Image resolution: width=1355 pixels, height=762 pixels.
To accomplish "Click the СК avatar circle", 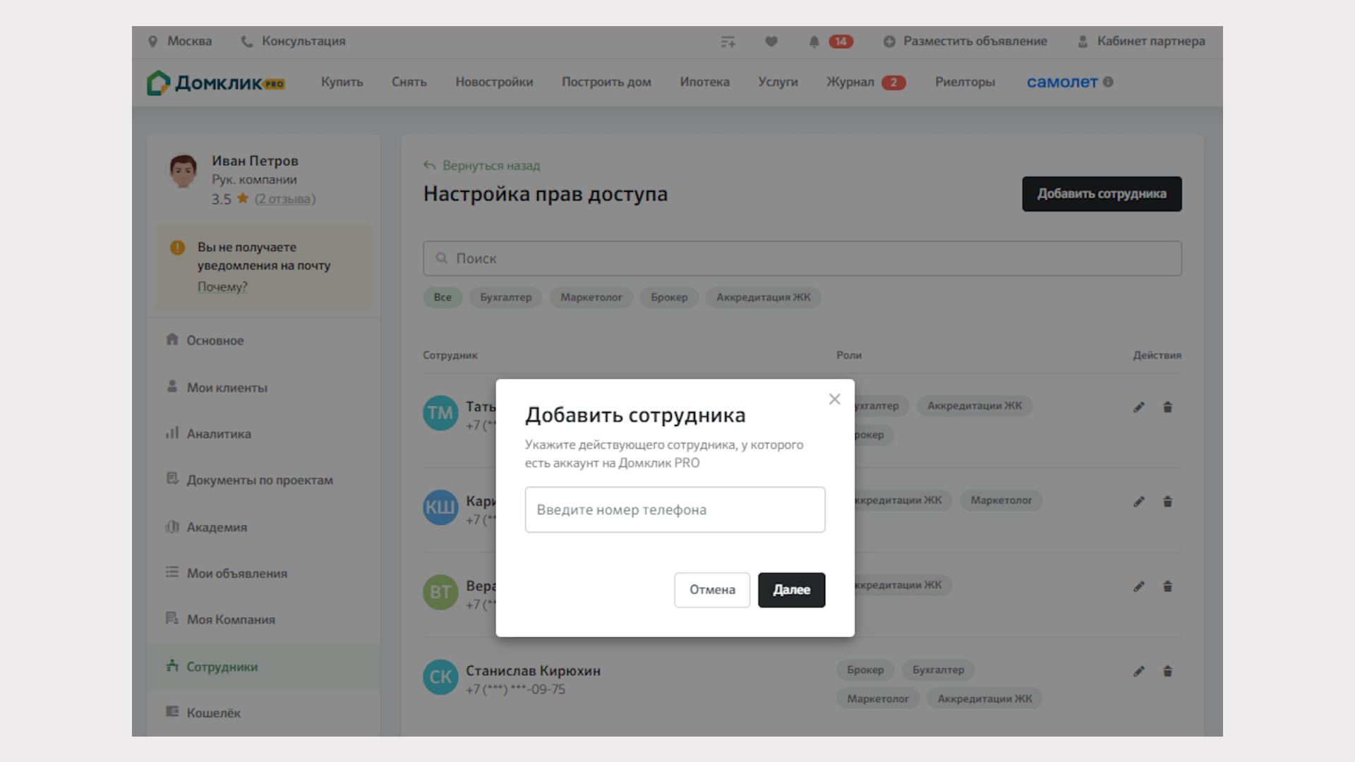I will pyautogui.click(x=440, y=677).
